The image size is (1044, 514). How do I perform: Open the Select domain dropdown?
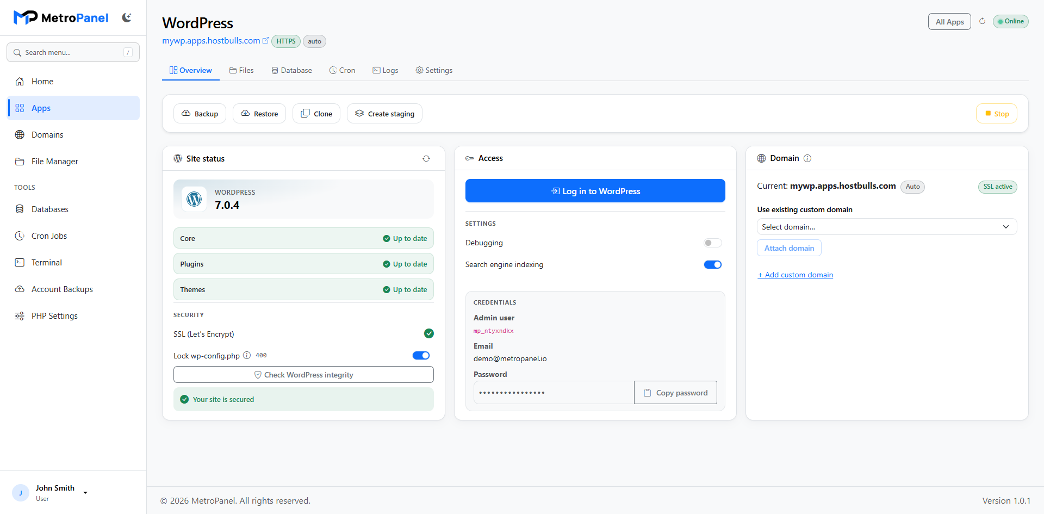[x=887, y=227]
